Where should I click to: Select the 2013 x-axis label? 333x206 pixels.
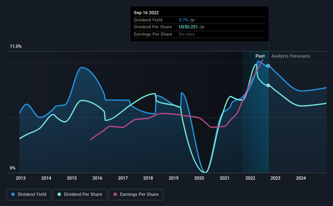pos(21,178)
